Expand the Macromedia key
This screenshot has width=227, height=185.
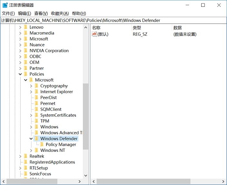[x=20, y=33]
